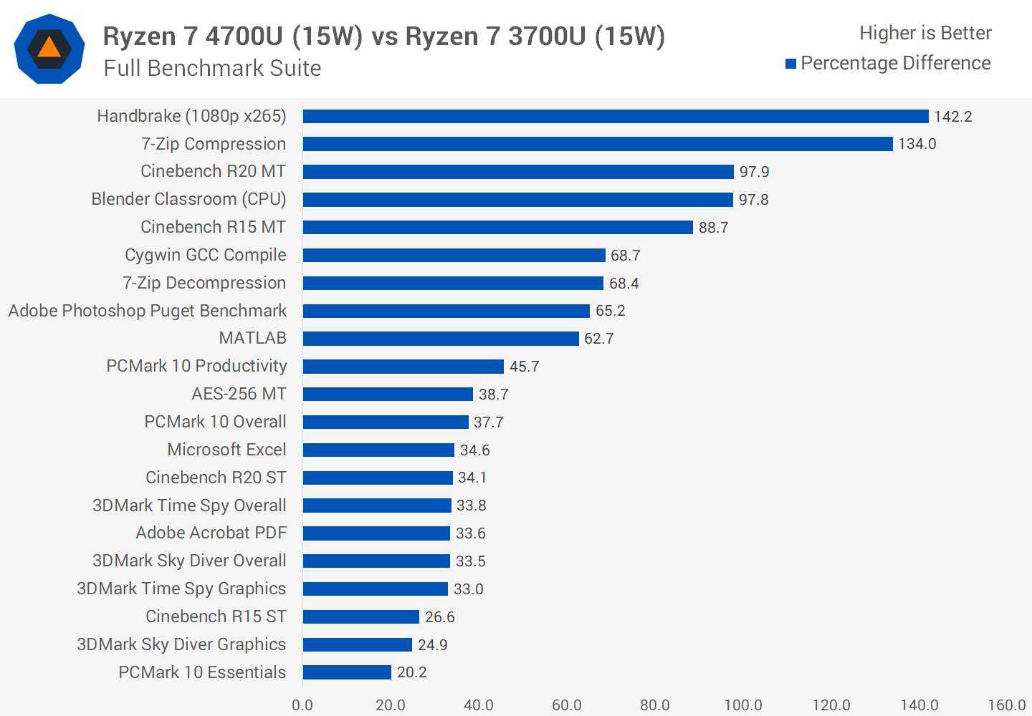Click the AES-256 MT label
1032x716 pixels.
239,394
